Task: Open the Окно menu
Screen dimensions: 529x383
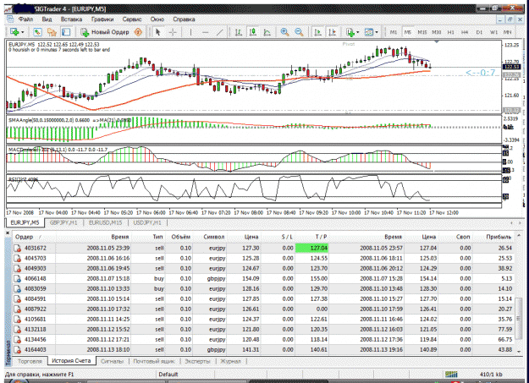Action: (157, 19)
